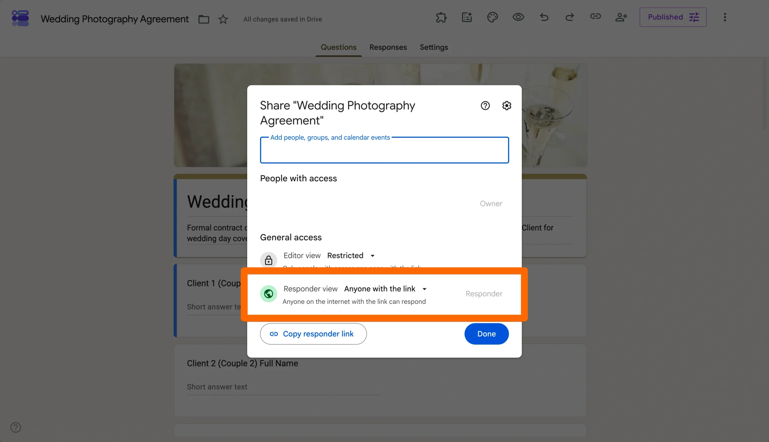Open the customize theme palette
769x442 pixels.
(x=492, y=17)
